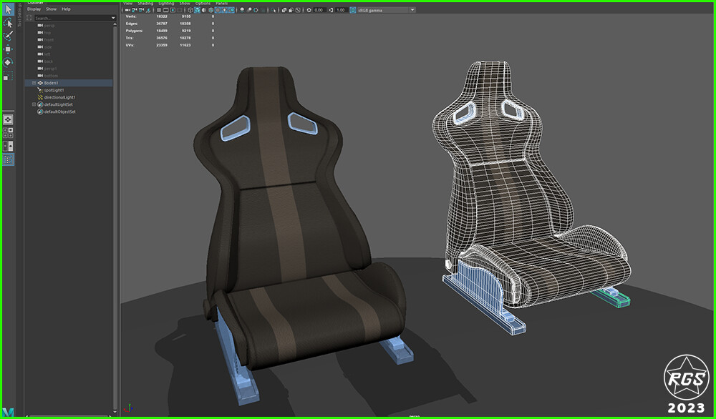Toggle the View Transform icon beside sRGB gamma
This screenshot has height=419, width=716.
(353, 10)
